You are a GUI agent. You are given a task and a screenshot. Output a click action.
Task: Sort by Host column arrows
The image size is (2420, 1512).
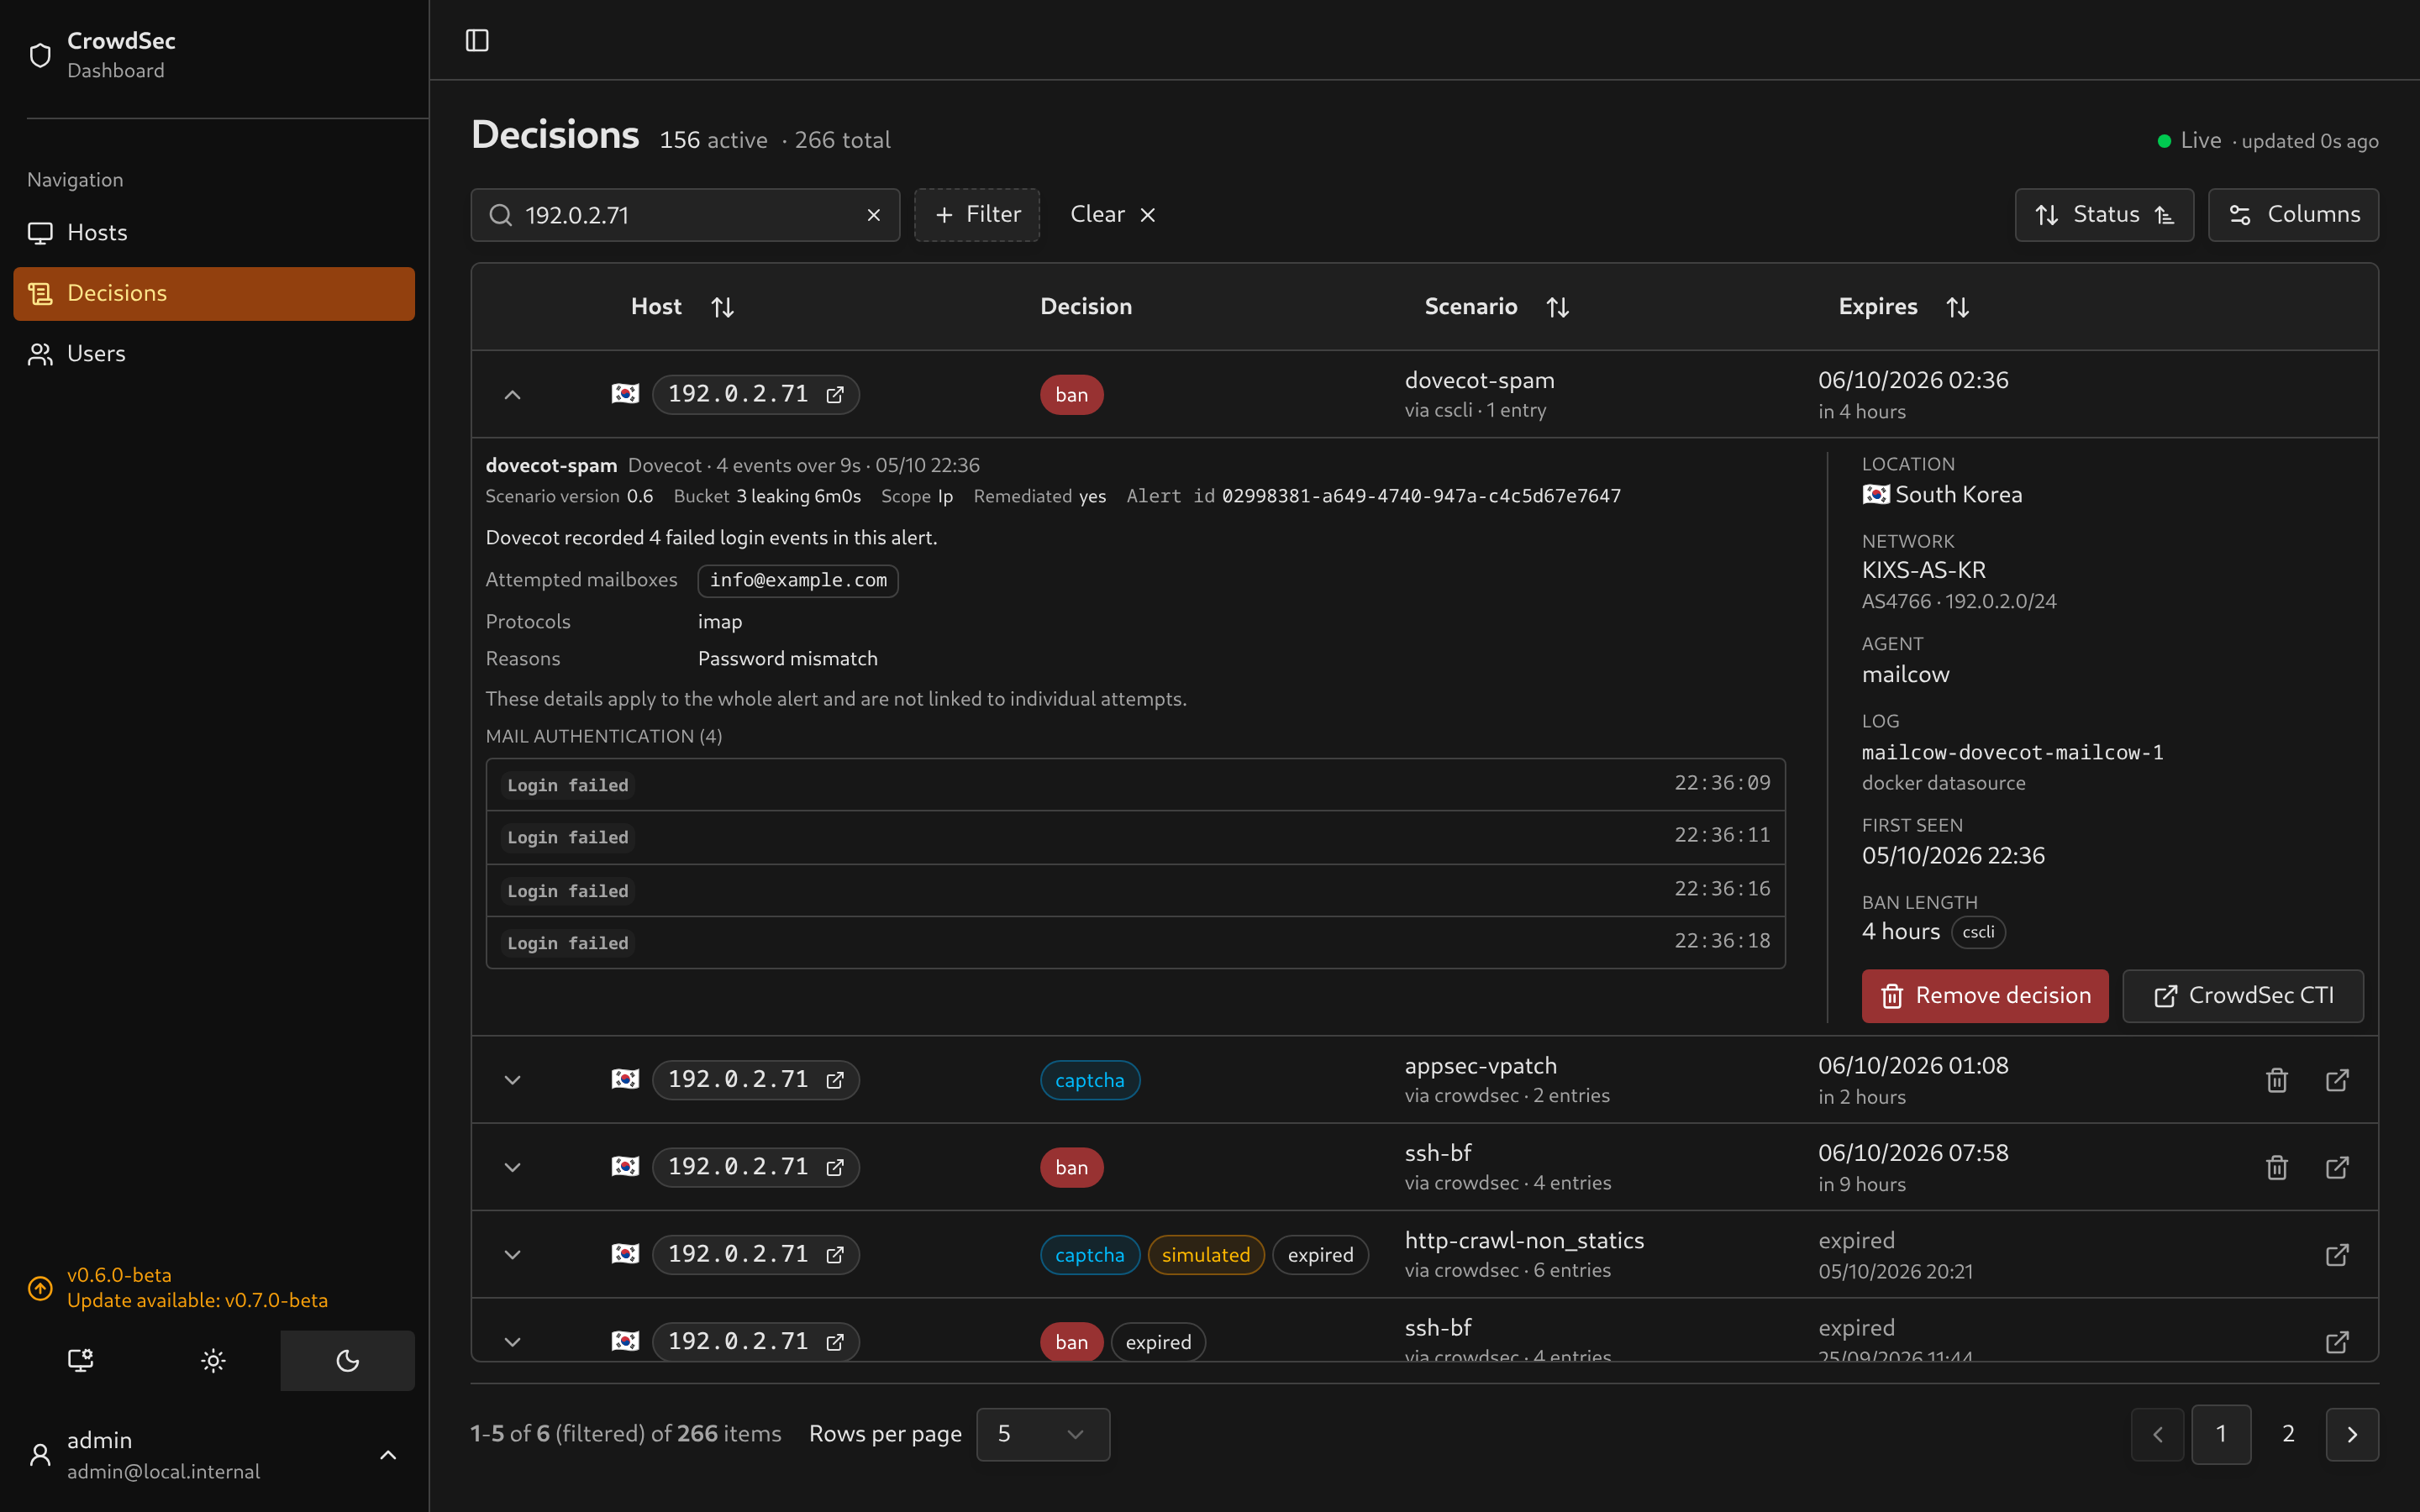point(722,307)
